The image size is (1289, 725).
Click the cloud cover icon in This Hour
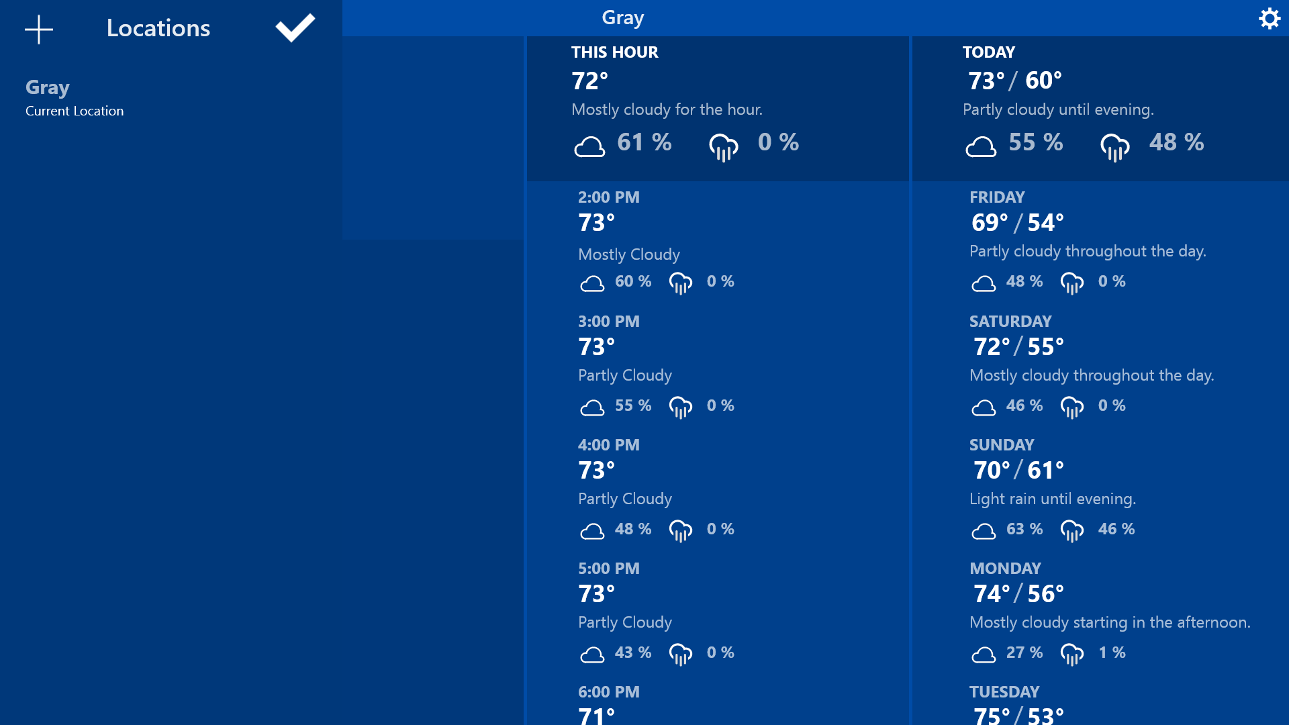589,146
